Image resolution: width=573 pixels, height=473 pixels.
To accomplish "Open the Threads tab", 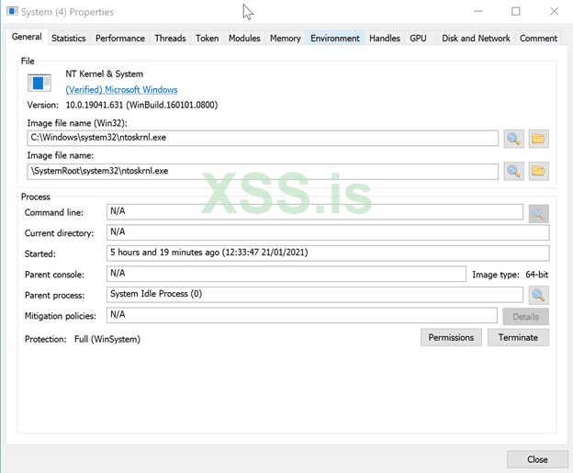I will pyautogui.click(x=170, y=39).
